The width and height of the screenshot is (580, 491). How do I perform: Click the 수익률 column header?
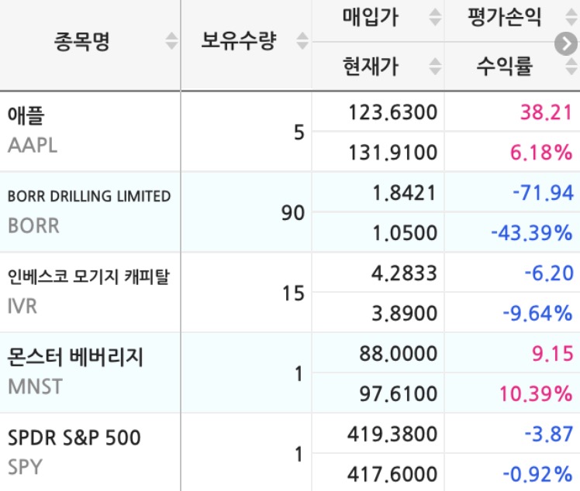(504, 67)
